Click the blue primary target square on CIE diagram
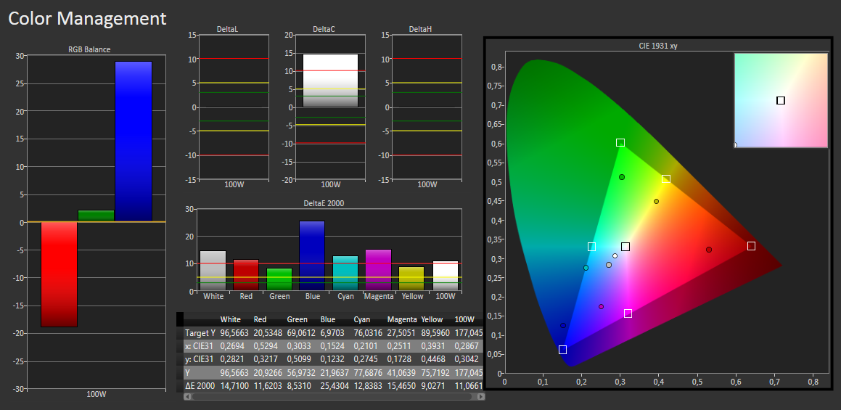The image size is (841, 410). (562, 349)
